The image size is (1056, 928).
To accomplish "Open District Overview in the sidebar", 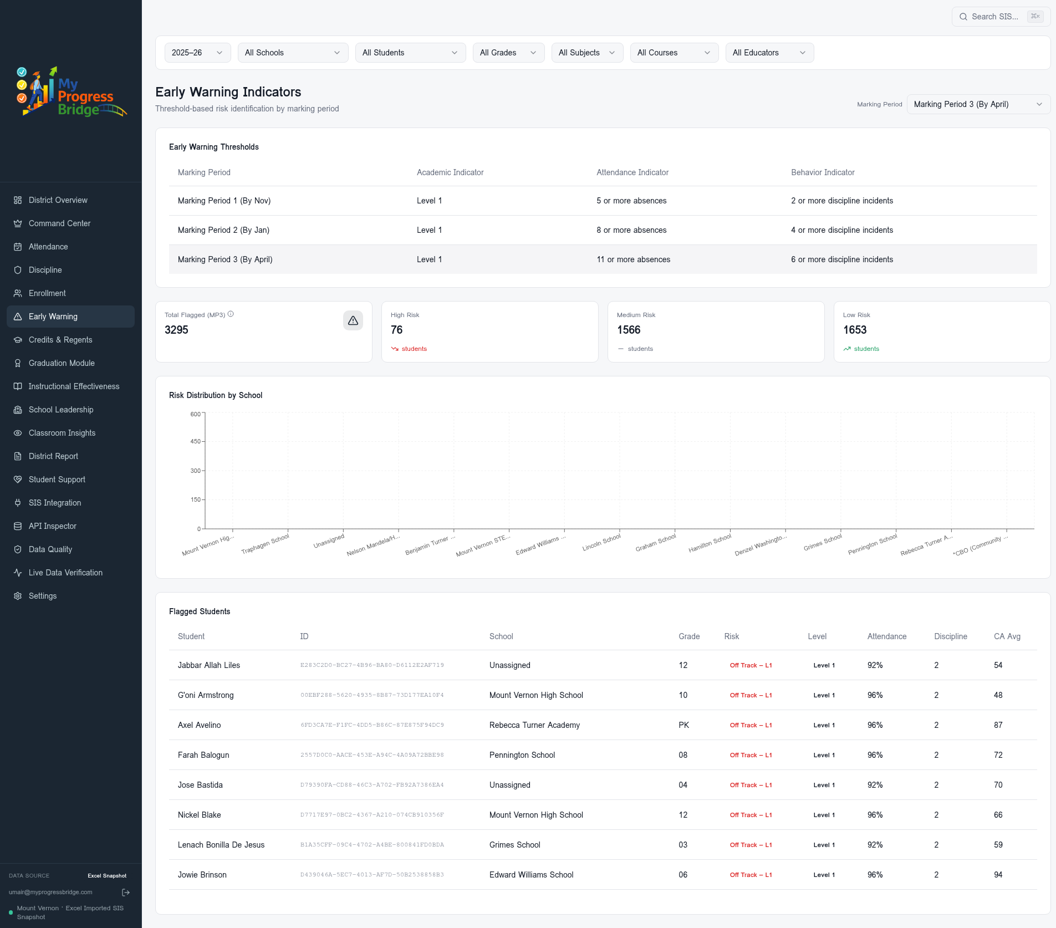I will [70, 200].
